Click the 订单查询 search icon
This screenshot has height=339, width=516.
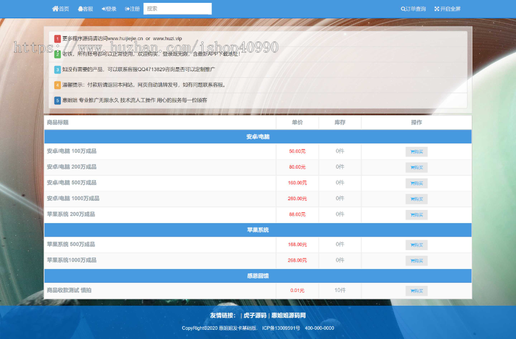pos(404,9)
